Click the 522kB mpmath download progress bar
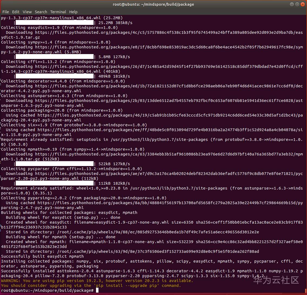 [55, 164]
